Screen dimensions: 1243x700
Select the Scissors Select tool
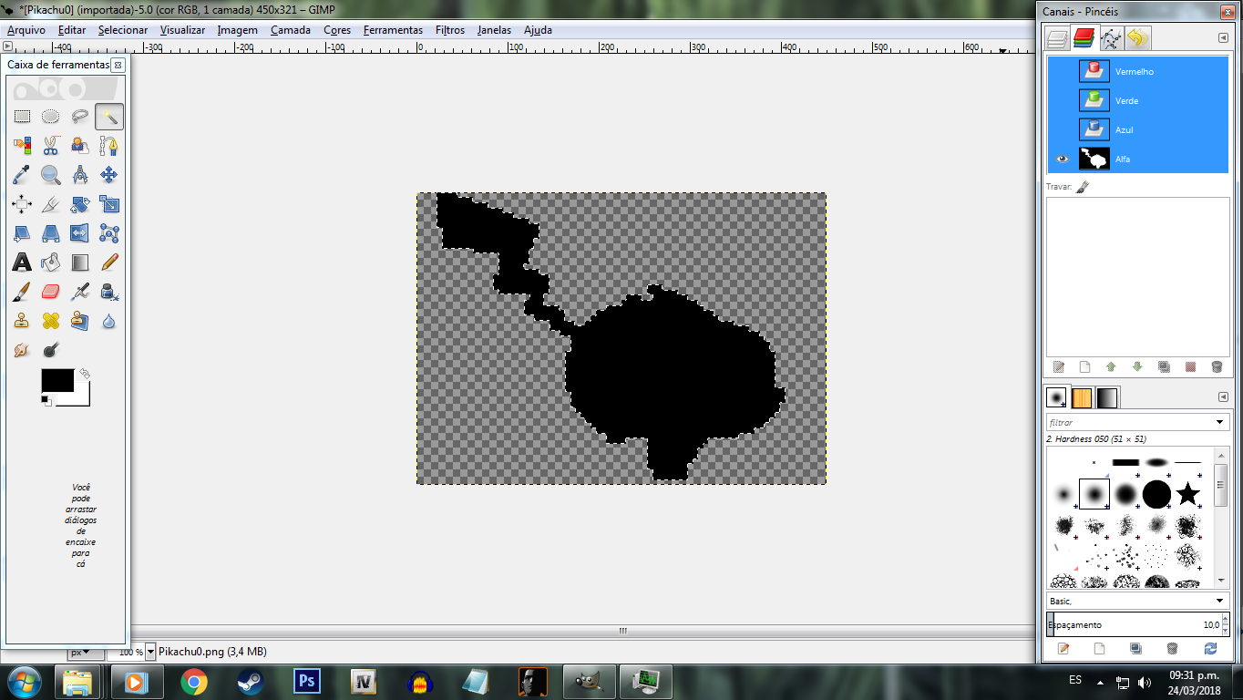tap(51, 146)
